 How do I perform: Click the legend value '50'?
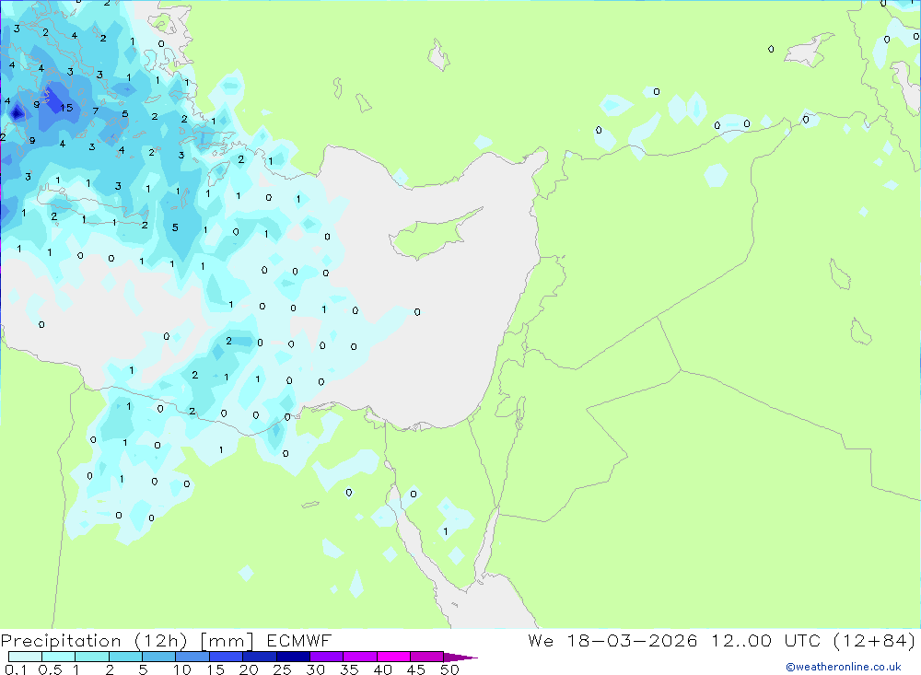coord(449,669)
